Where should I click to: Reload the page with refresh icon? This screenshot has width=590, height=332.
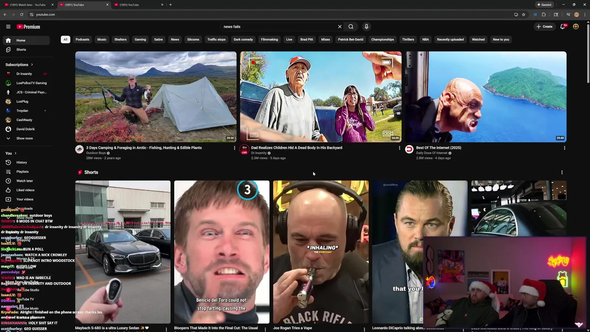[x=22, y=15]
